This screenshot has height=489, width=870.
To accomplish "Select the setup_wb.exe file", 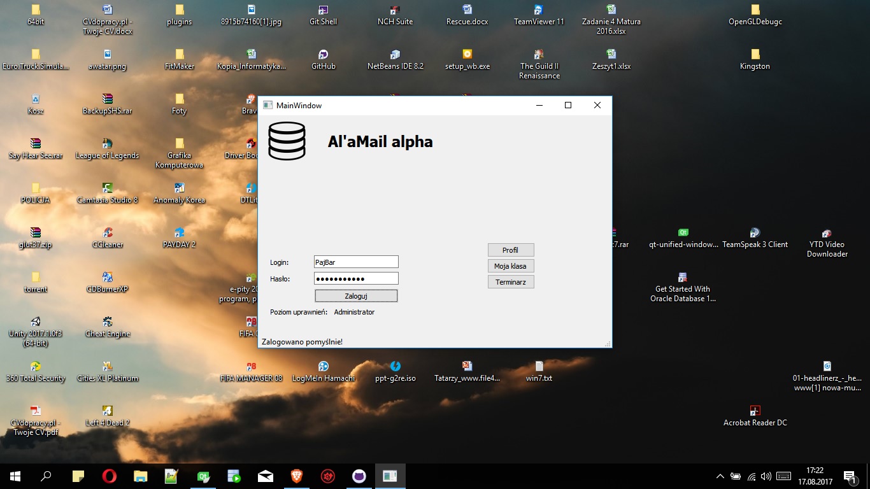I will coord(467,60).
